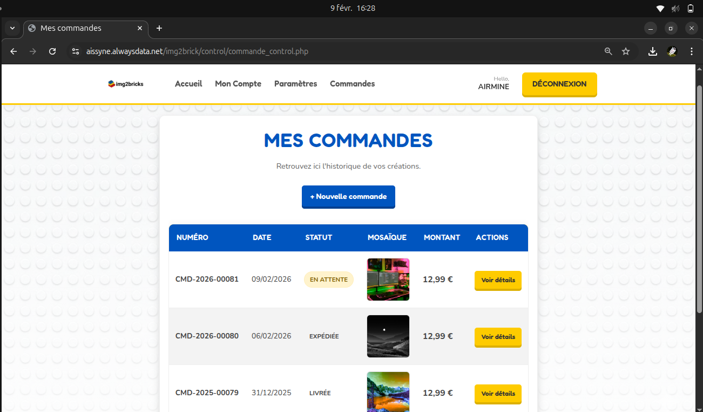703x412 pixels.
Task: View site information icon in the address bar
Action: coord(76,51)
